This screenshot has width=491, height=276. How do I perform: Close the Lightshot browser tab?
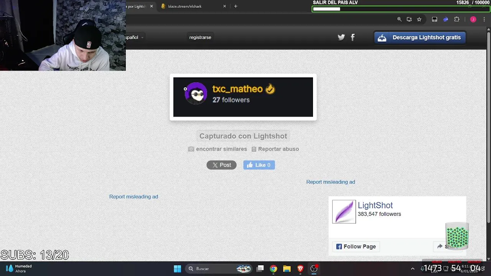coord(152,6)
